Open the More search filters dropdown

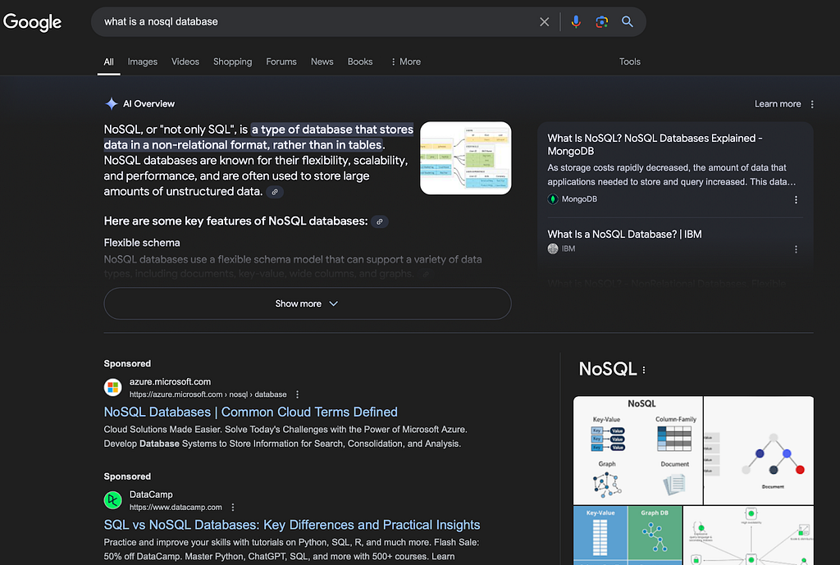click(x=405, y=62)
